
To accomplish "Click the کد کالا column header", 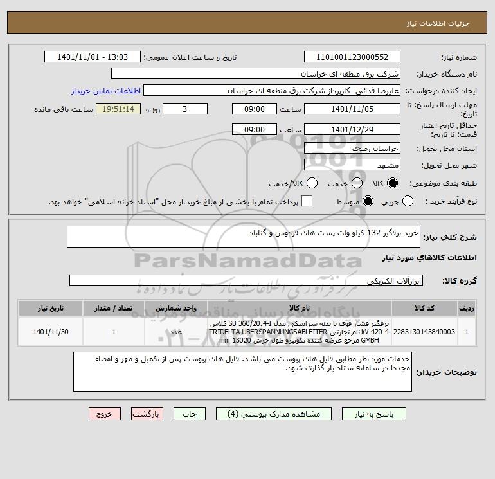I will point(424,308).
